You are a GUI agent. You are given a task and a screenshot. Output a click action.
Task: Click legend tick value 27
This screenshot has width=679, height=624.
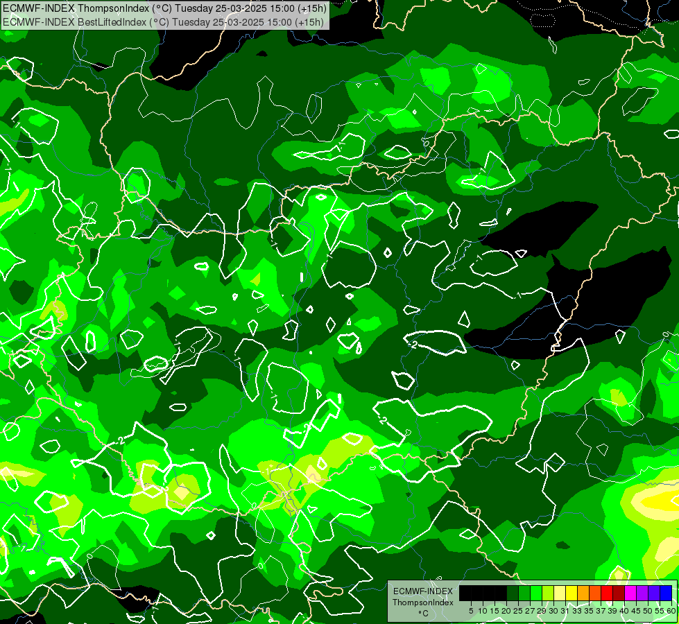530,611
